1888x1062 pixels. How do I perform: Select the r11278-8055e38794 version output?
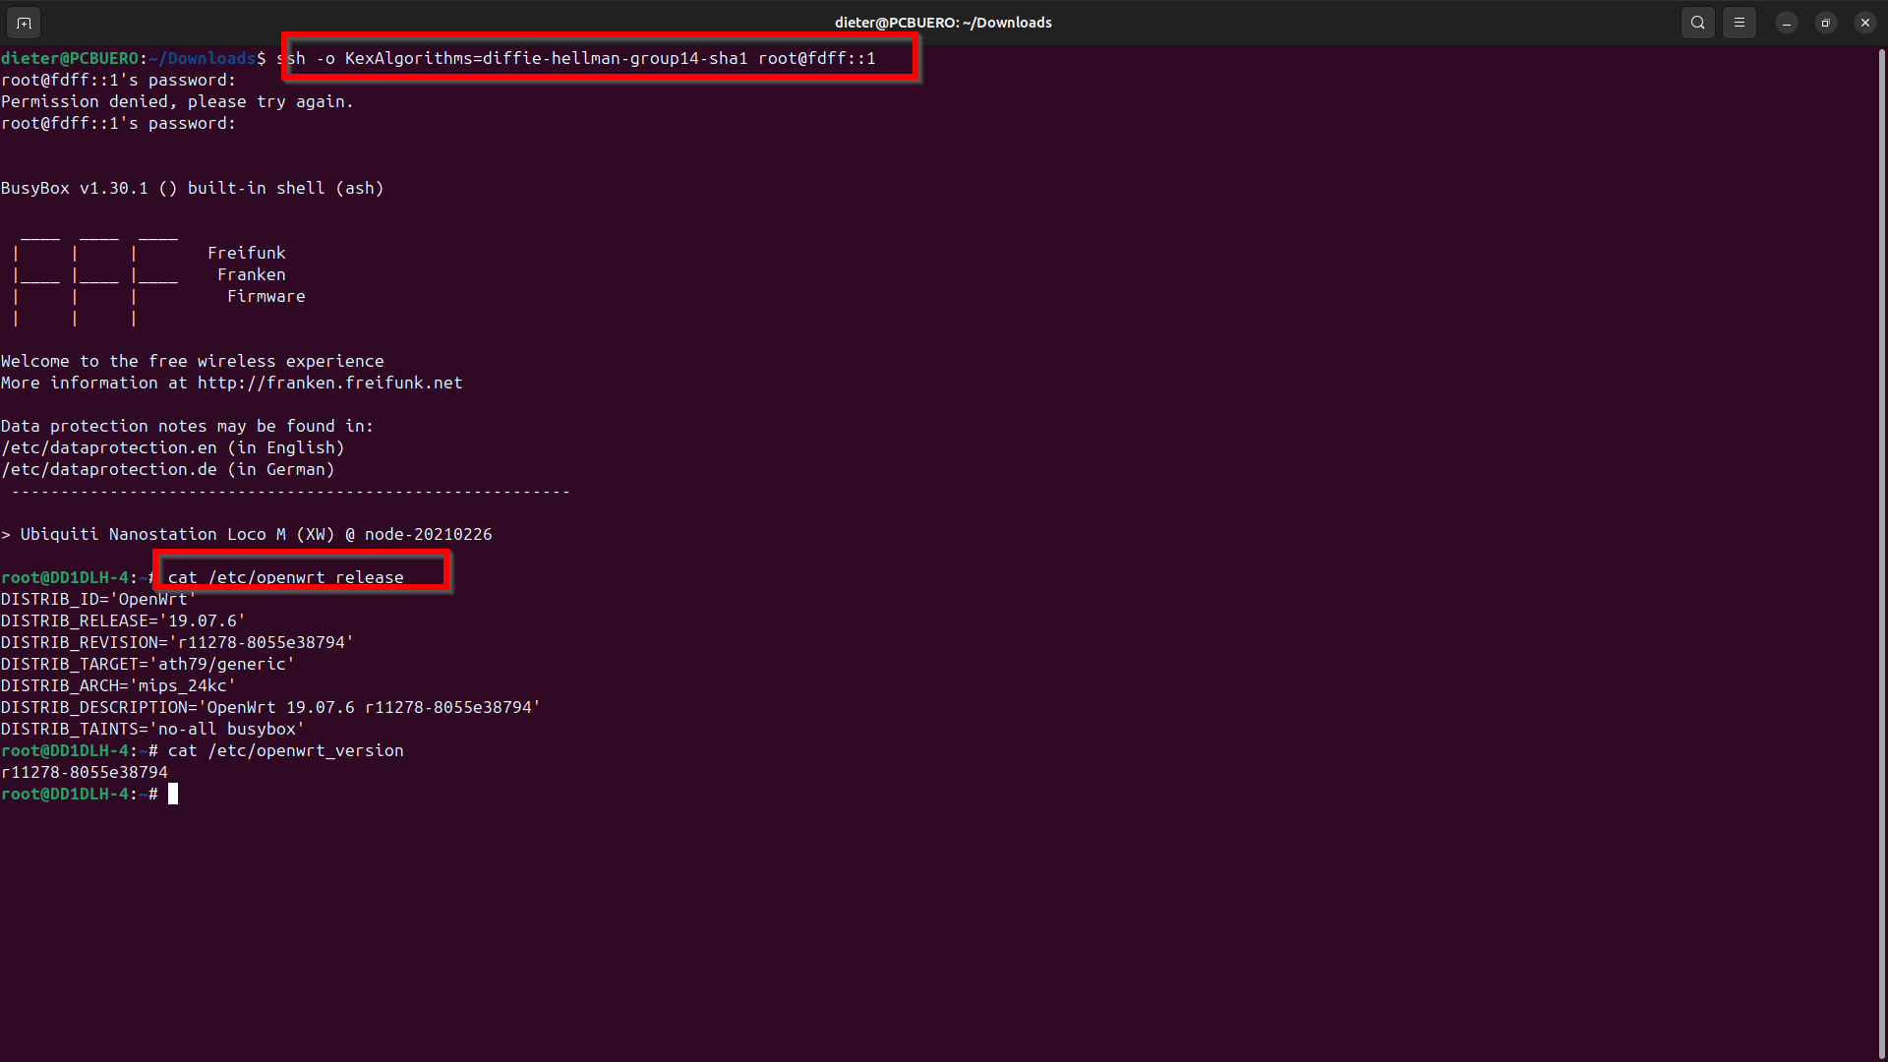coord(85,772)
